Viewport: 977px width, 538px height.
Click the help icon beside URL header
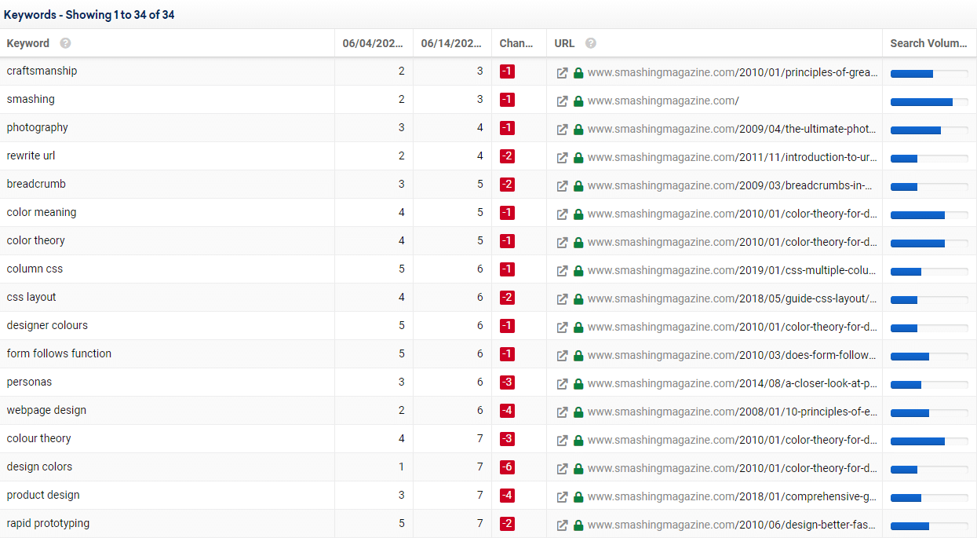[591, 43]
